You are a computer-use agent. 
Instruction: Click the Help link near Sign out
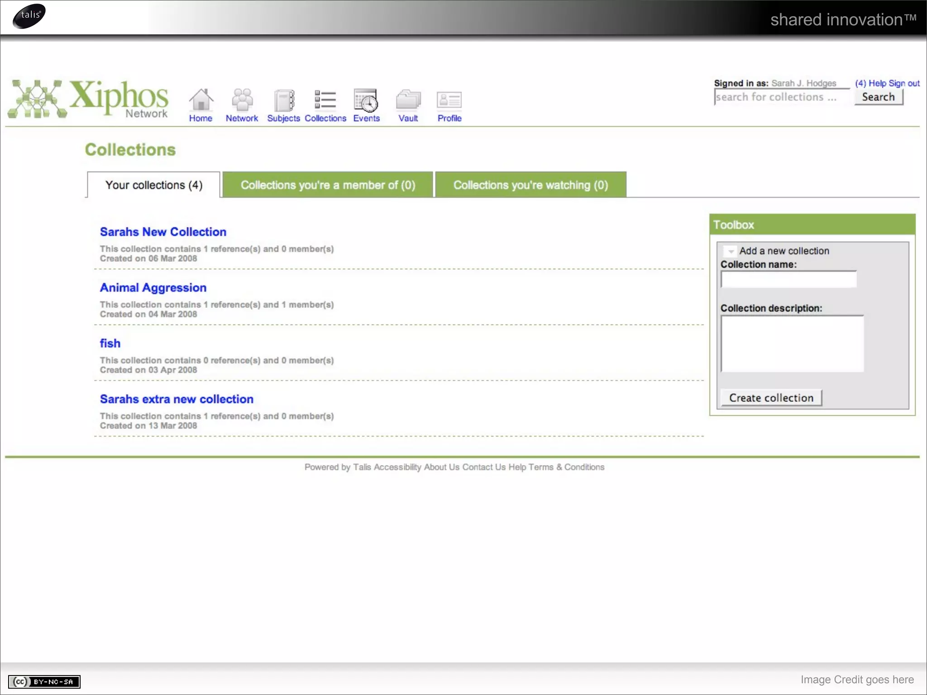click(x=877, y=83)
